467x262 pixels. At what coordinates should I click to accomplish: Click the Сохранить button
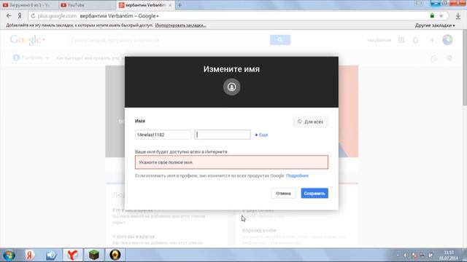tap(314, 194)
